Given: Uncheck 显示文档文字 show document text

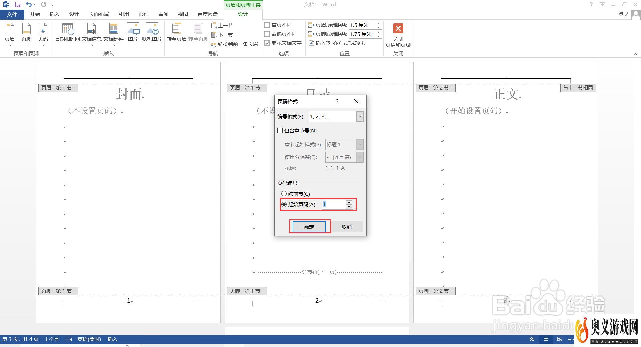Looking at the screenshot, I should pyautogui.click(x=267, y=43).
